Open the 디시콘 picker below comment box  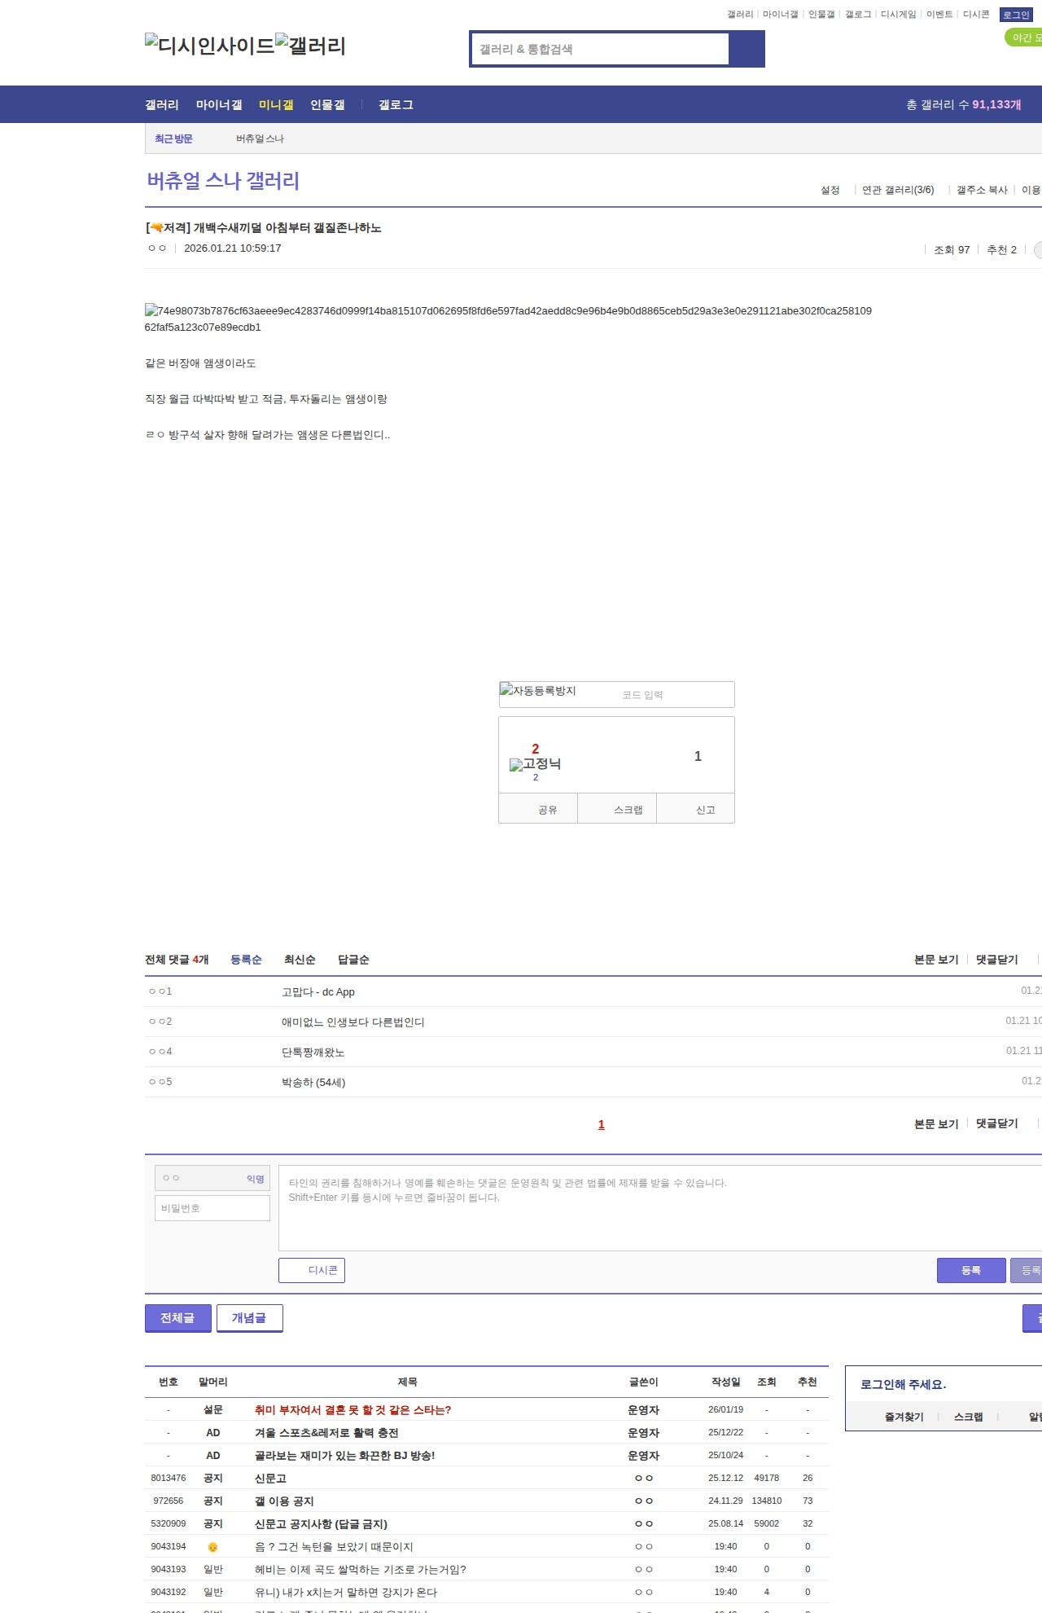312,1270
